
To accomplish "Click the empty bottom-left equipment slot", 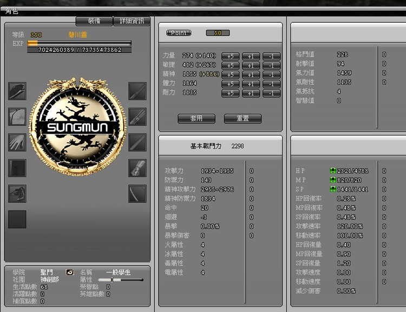I will pos(17,219).
